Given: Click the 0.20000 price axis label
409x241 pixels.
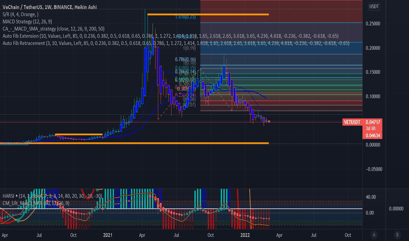Looking at the screenshot, I should pos(373,48).
